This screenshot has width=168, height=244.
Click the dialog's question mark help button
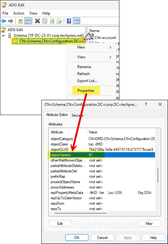[x=146, y=105]
